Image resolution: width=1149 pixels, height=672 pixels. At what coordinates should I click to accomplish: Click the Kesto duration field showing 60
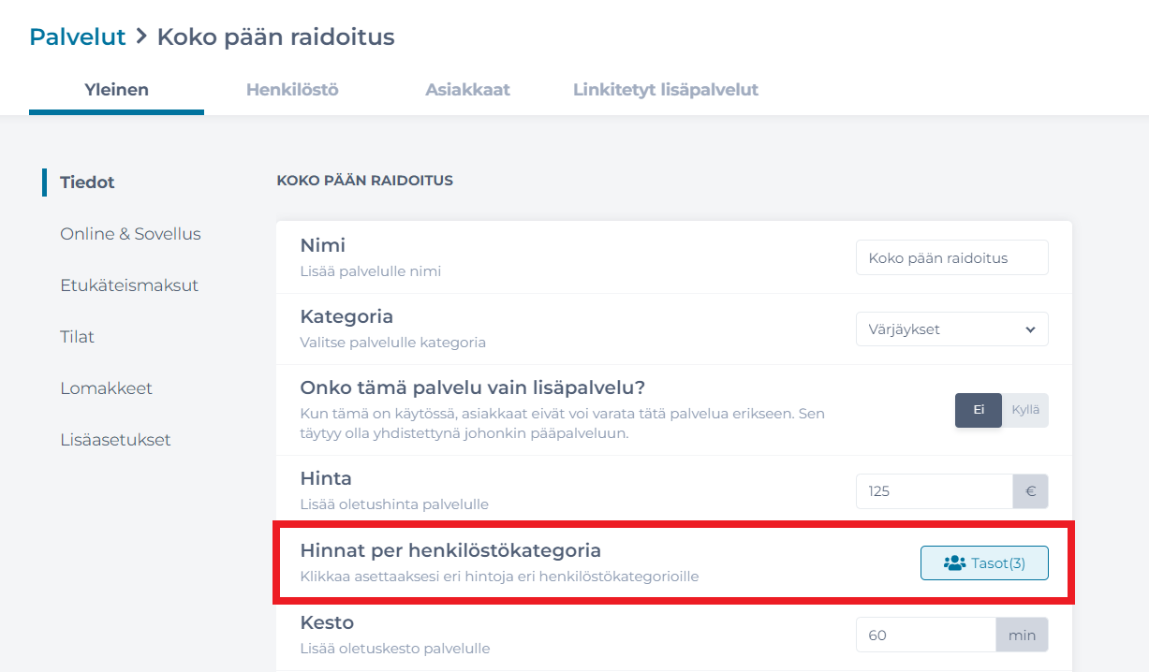coord(926,635)
